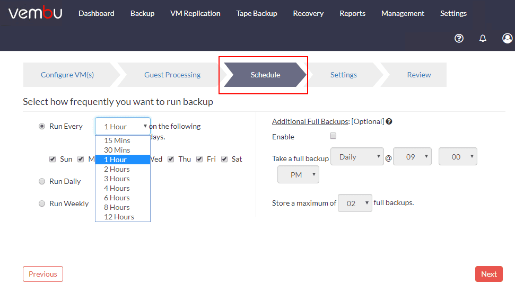
Task: Toggle the Sun checkbox
Action: [x=53, y=159]
